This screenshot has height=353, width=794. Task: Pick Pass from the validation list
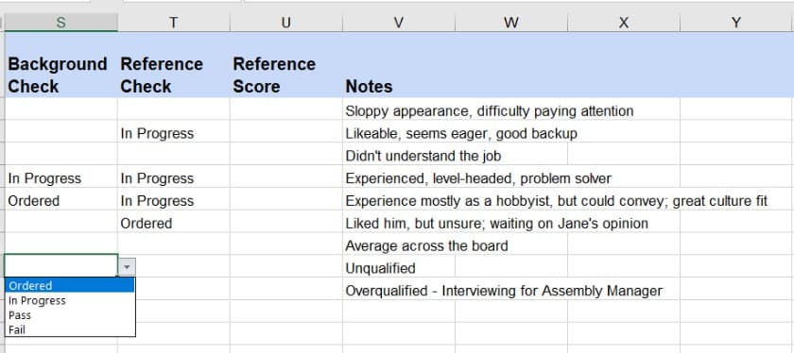70,315
